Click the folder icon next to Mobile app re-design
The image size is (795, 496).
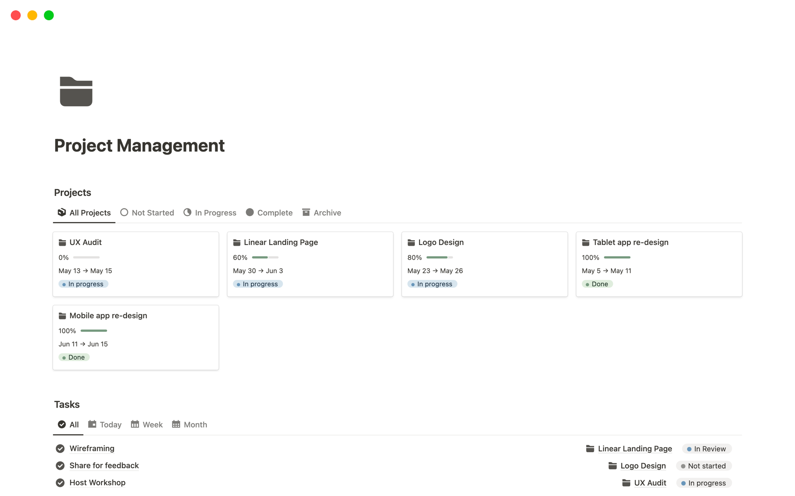63,315
